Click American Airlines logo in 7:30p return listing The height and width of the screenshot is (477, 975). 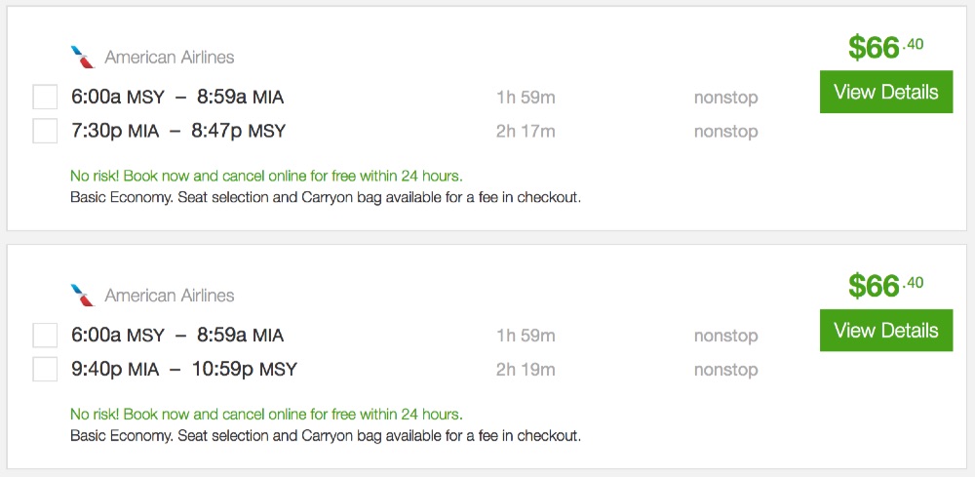pyautogui.click(x=83, y=57)
